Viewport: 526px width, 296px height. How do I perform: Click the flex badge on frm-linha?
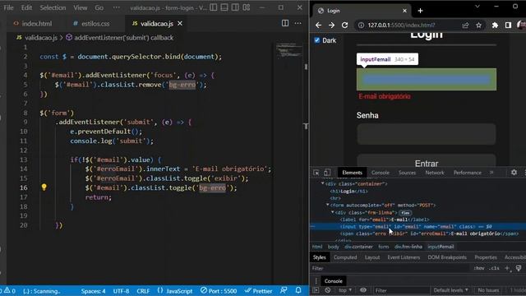[405, 213]
